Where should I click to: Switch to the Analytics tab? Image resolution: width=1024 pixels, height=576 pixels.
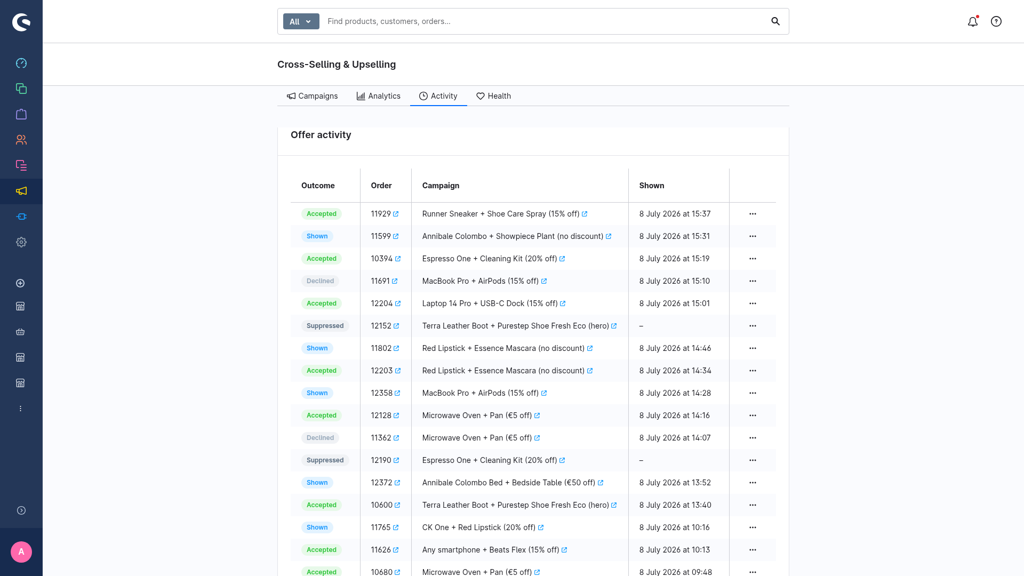[x=379, y=96]
